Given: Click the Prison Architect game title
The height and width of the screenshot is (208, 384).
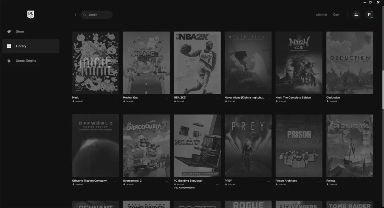Looking at the screenshot, I should click(x=286, y=181).
